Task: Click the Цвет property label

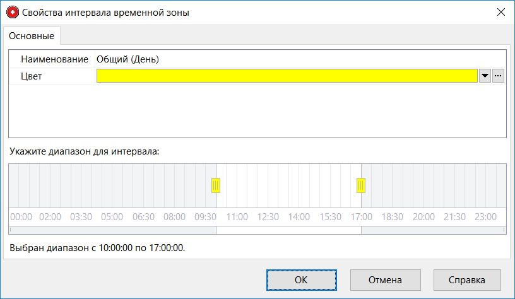Action: tap(31, 76)
